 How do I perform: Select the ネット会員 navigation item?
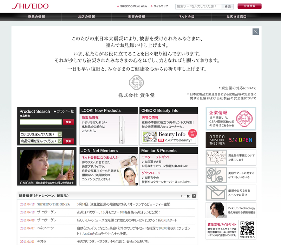tap(186, 17)
